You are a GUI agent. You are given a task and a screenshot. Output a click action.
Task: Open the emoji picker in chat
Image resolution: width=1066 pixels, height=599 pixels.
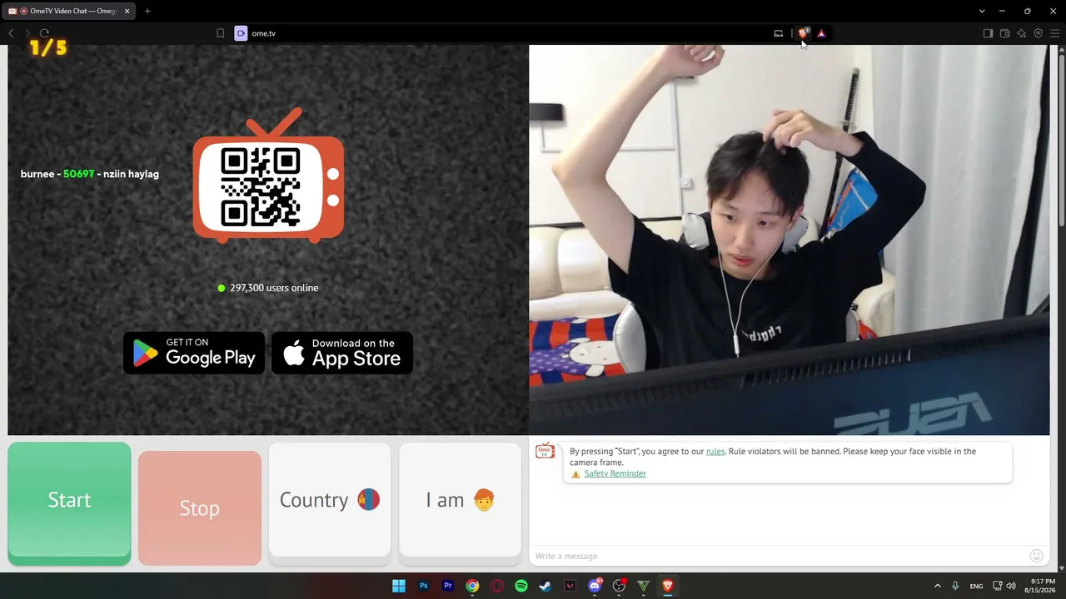(1037, 556)
